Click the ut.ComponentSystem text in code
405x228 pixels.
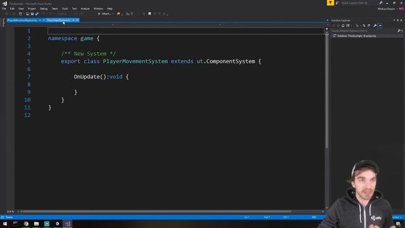(226, 61)
